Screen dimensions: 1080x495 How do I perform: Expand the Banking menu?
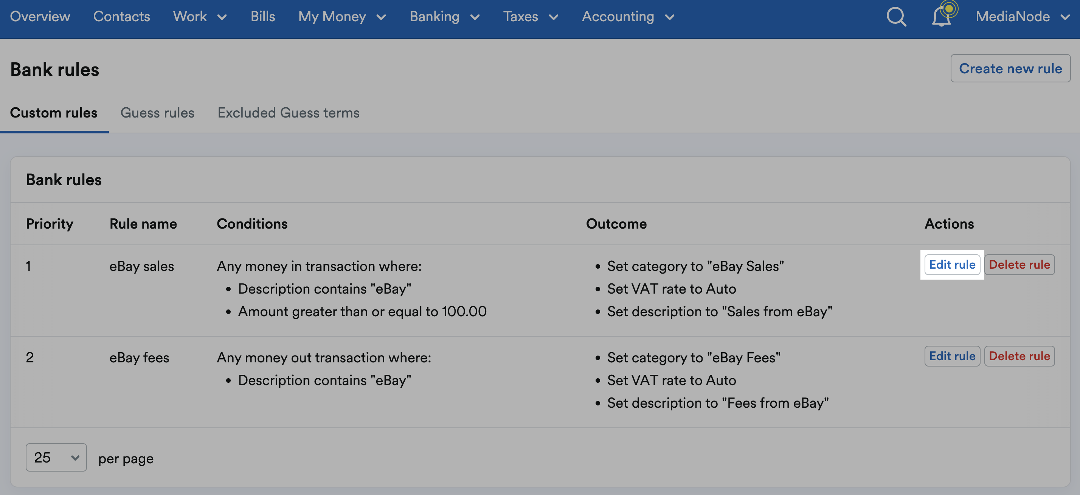444,16
